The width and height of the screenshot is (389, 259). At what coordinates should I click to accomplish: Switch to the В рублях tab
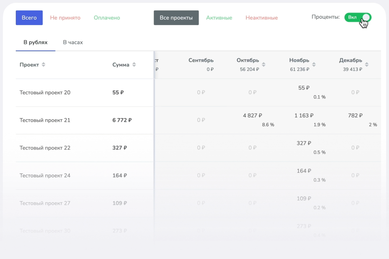point(36,42)
